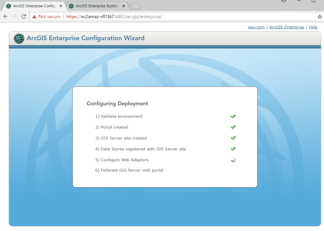Click the '1) Validate environment' step text
Image resolution: width=324 pixels, height=231 pixels.
point(119,116)
